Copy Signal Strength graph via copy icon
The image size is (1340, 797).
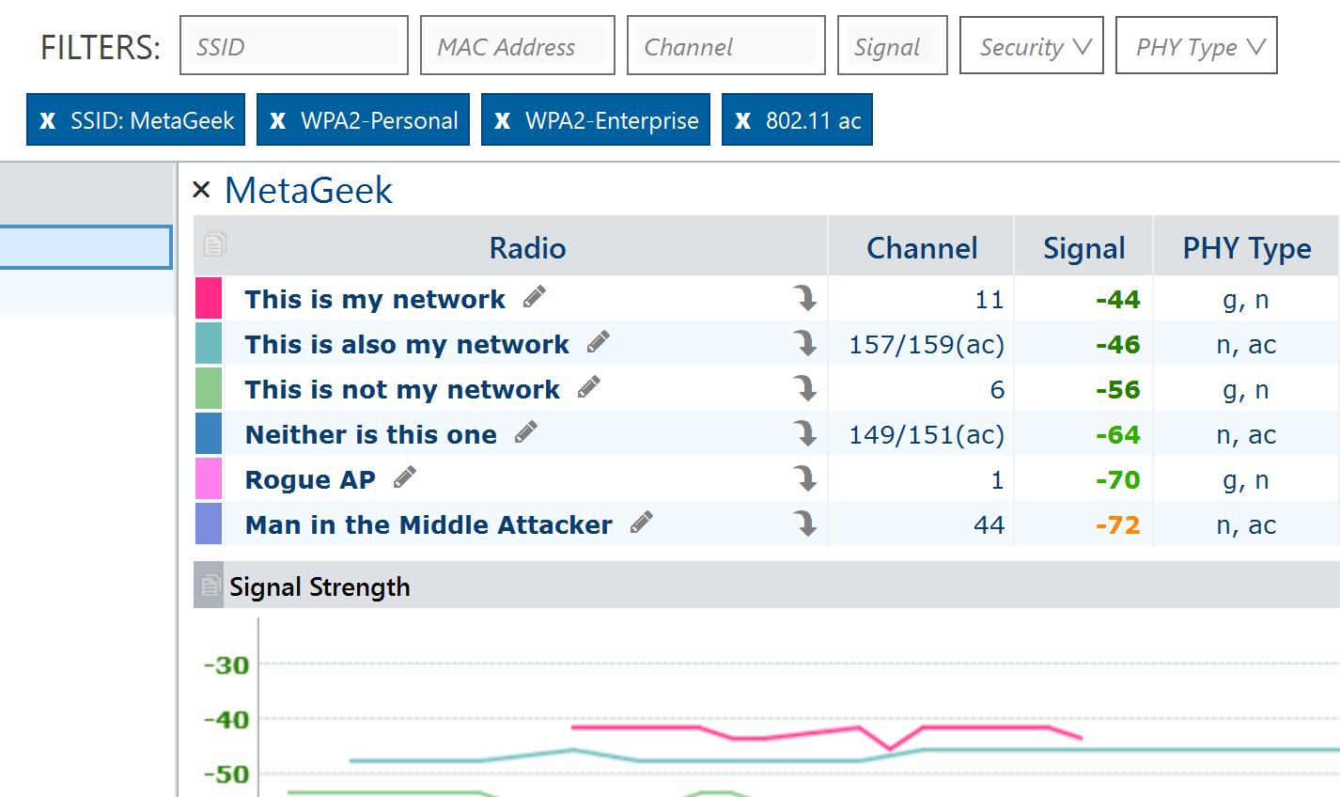[x=210, y=586]
